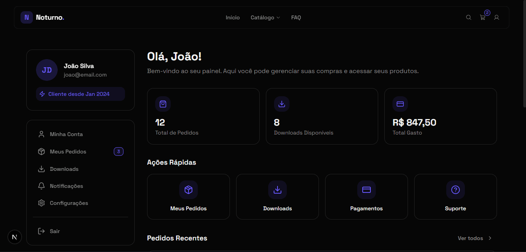This screenshot has height=252, width=526.
Task: Click the Downloads Disponíveis label
Action: 303,133
